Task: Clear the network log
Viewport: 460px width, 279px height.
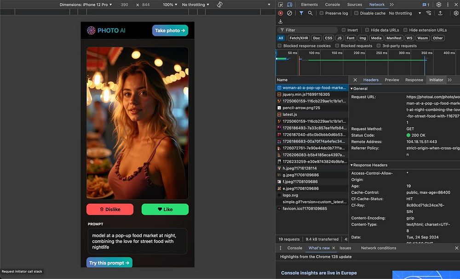Action: point(289,13)
